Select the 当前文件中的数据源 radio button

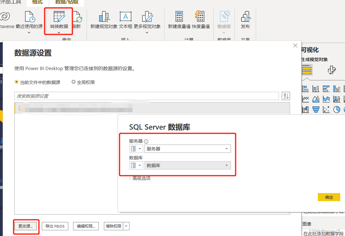point(17,82)
